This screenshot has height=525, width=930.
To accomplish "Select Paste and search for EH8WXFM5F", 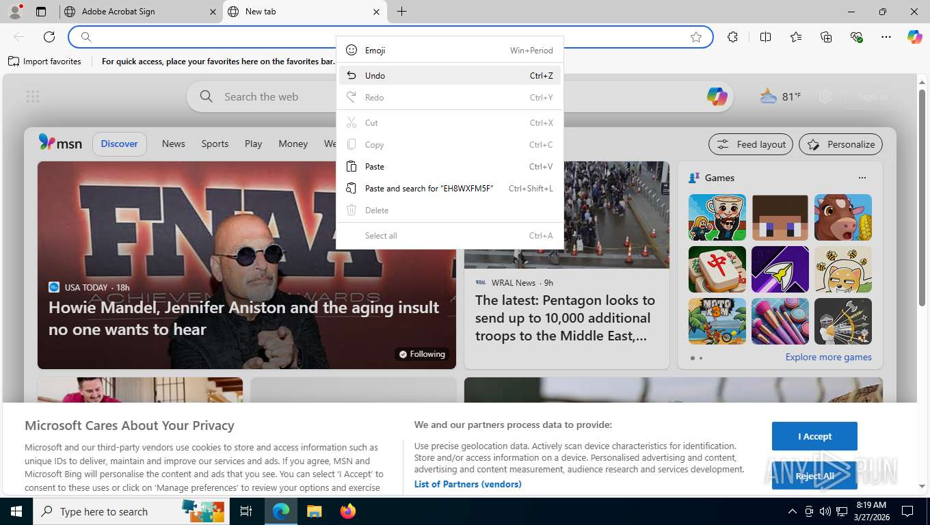I will click(450, 188).
